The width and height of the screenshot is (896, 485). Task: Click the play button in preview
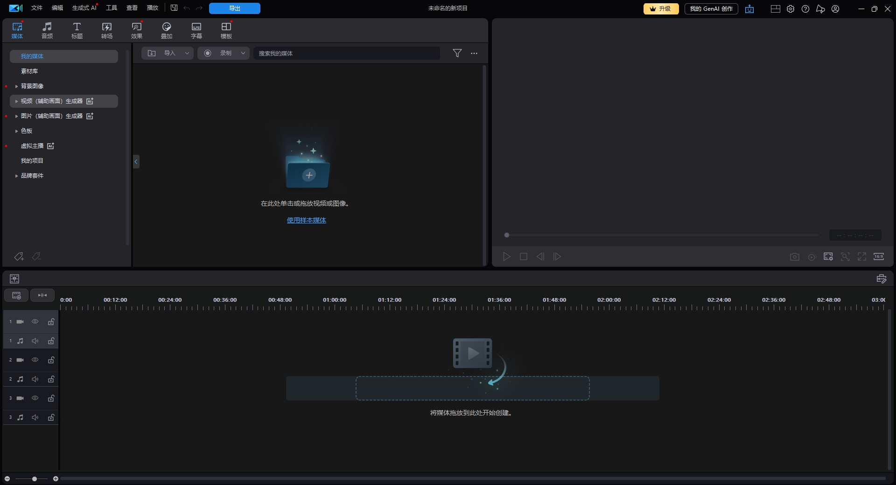click(x=507, y=257)
